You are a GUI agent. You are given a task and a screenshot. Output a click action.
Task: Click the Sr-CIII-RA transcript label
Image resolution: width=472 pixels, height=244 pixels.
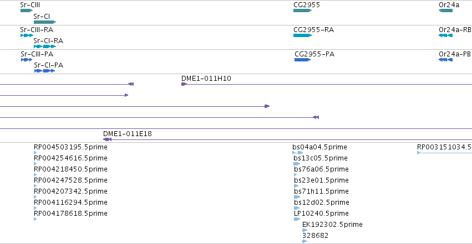[x=37, y=30]
